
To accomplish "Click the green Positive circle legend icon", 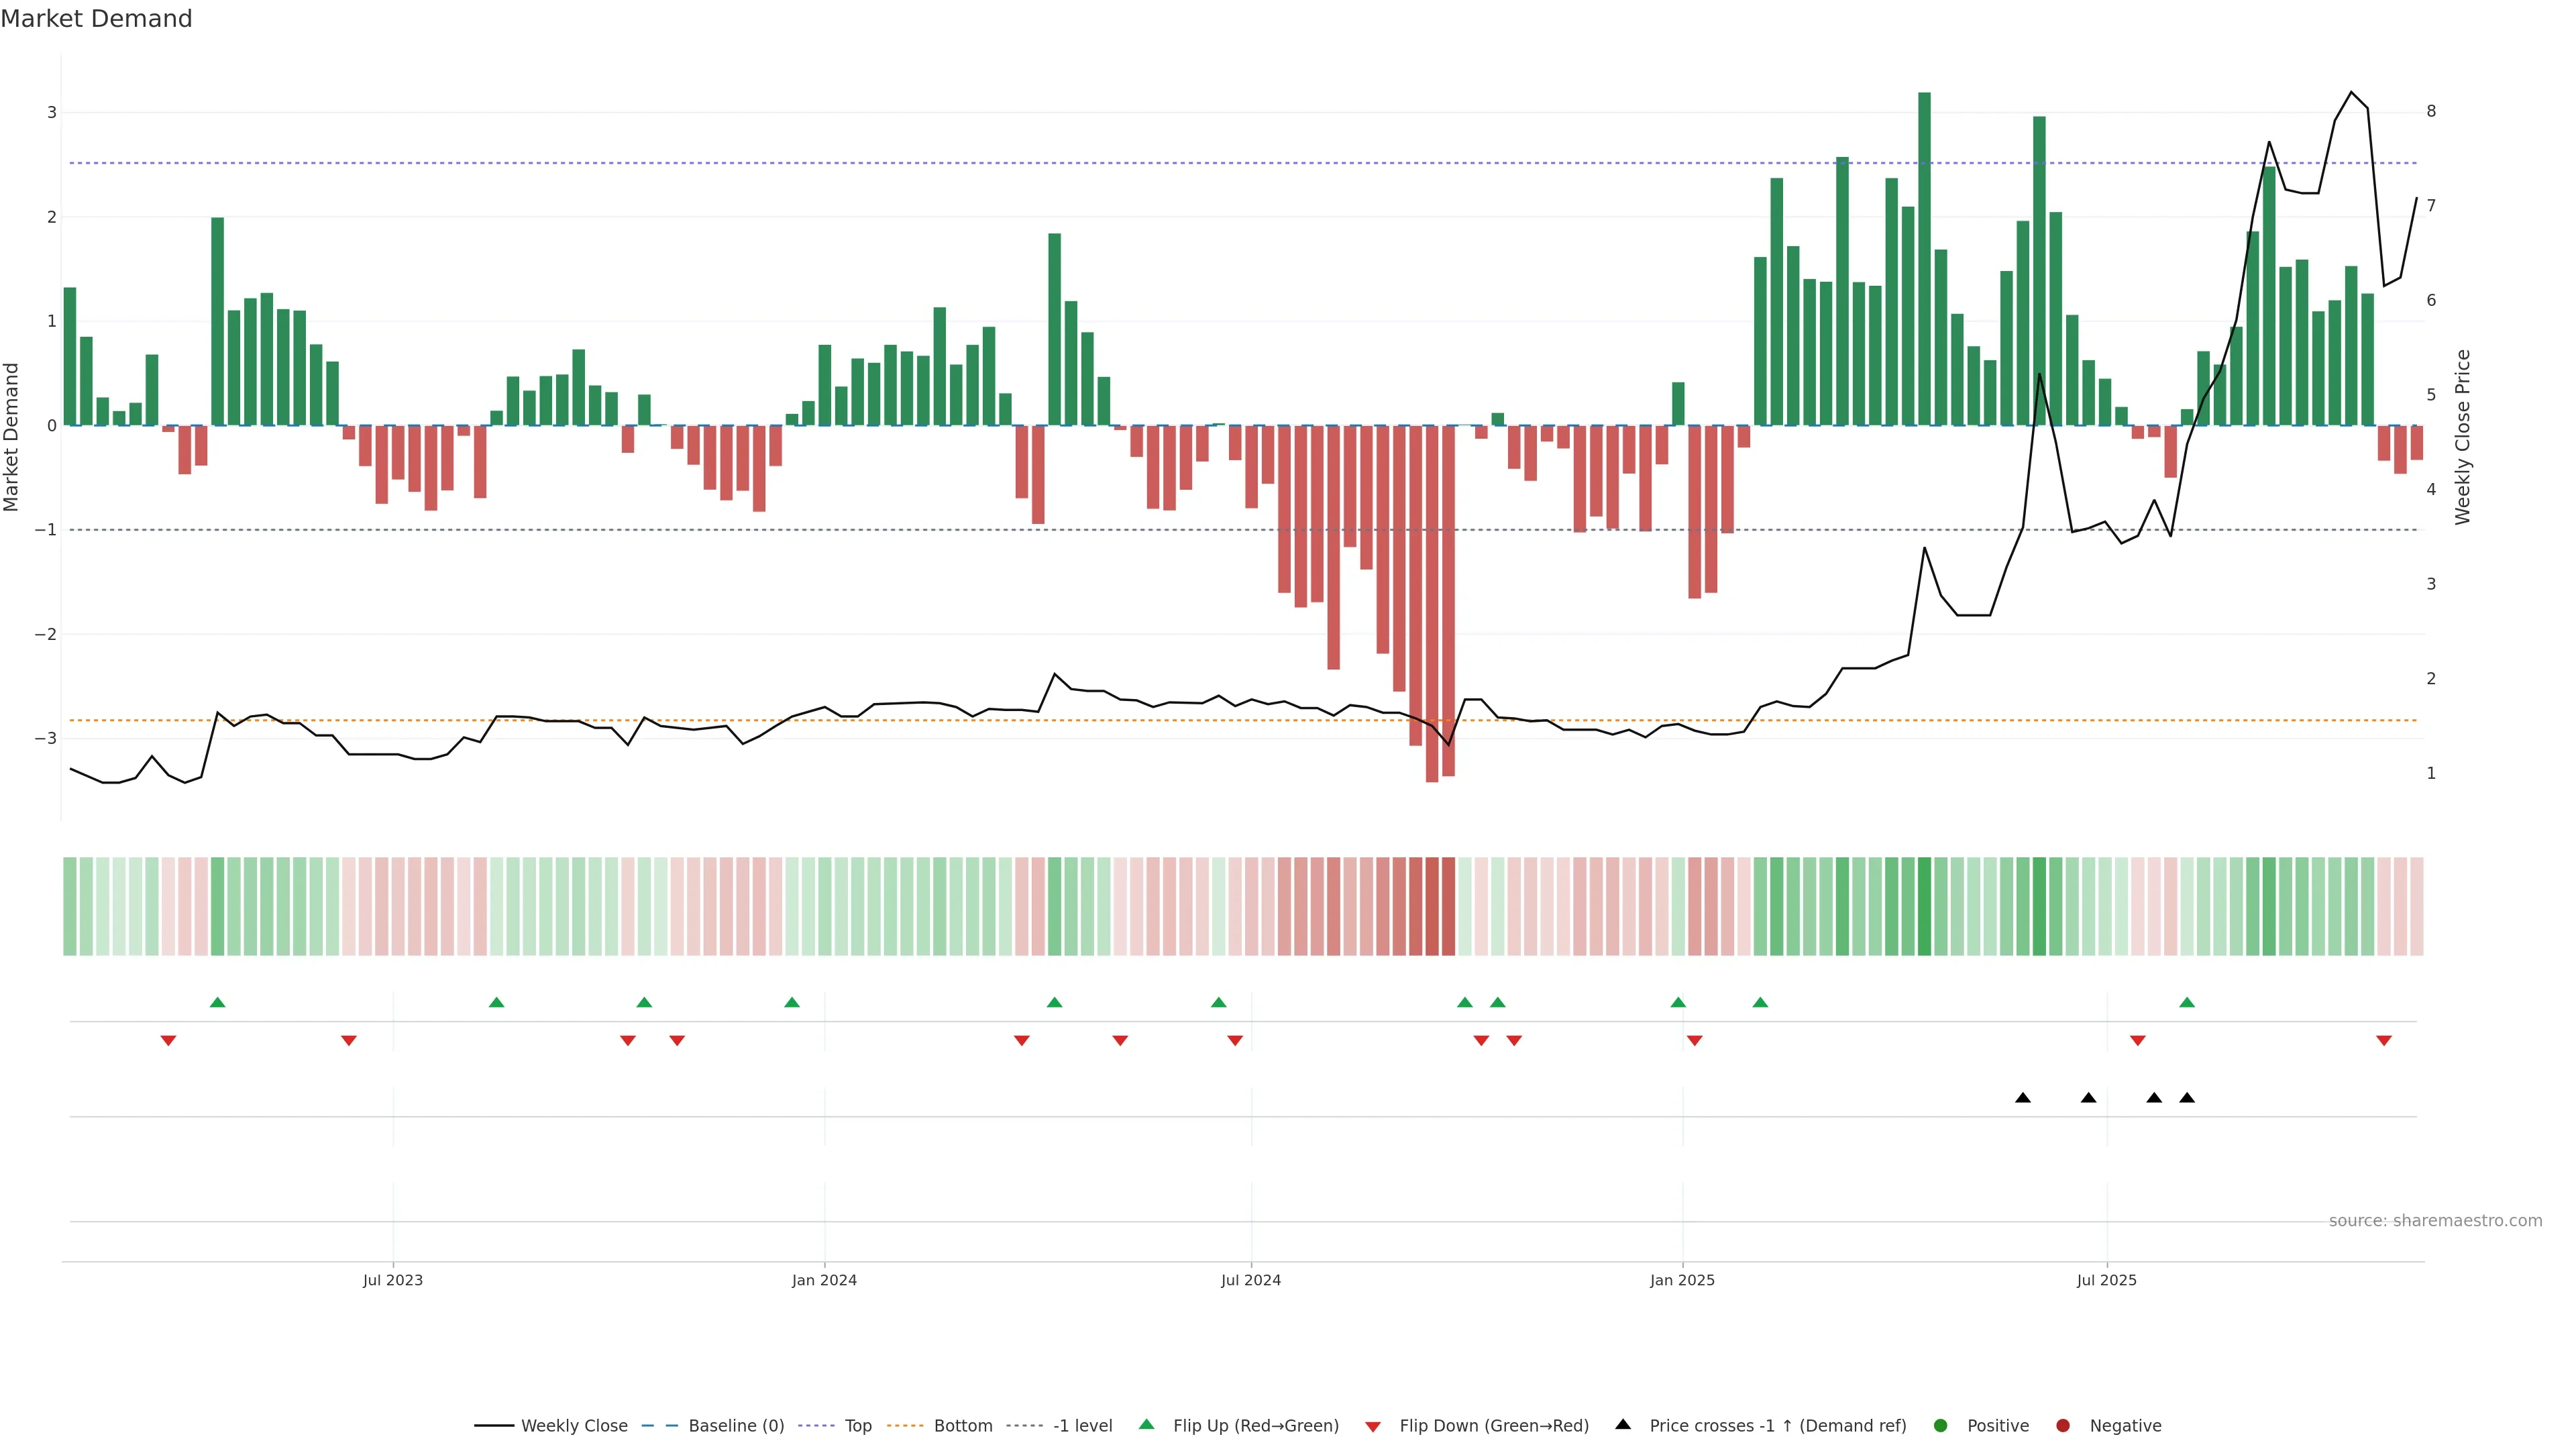I will (x=1941, y=1425).
